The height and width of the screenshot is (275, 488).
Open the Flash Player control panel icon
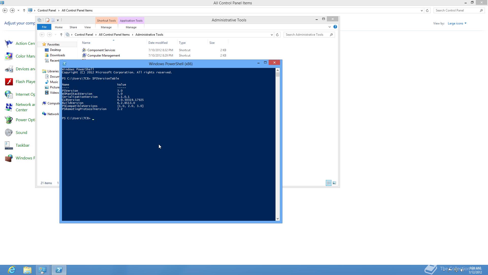pos(9,82)
